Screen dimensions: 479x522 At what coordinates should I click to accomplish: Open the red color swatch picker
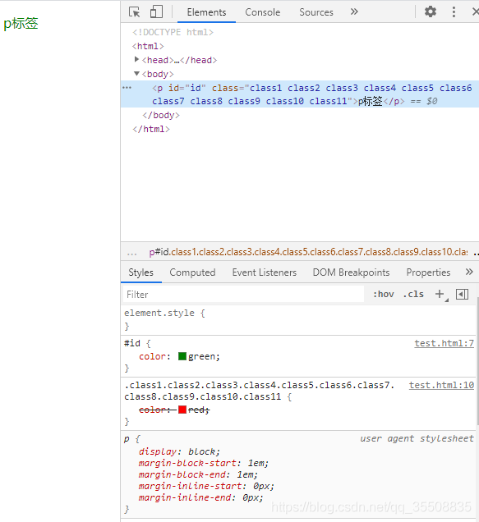pos(182,410)
